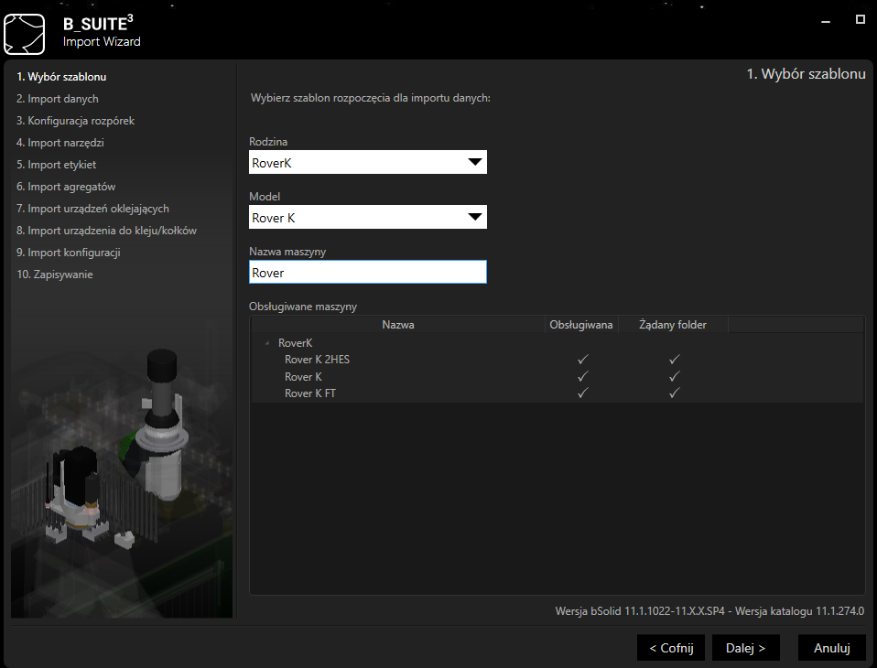Go to step 7. Import urządzeń oklejających

92,209
